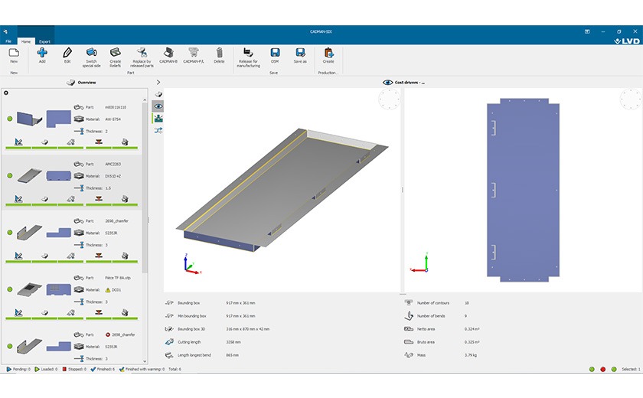Click the red indicator circle in the status bar
643x398 pixels.
(x=603, y=370)
